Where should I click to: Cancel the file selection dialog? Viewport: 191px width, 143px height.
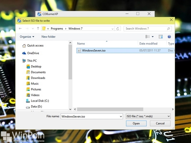point(160,123)
